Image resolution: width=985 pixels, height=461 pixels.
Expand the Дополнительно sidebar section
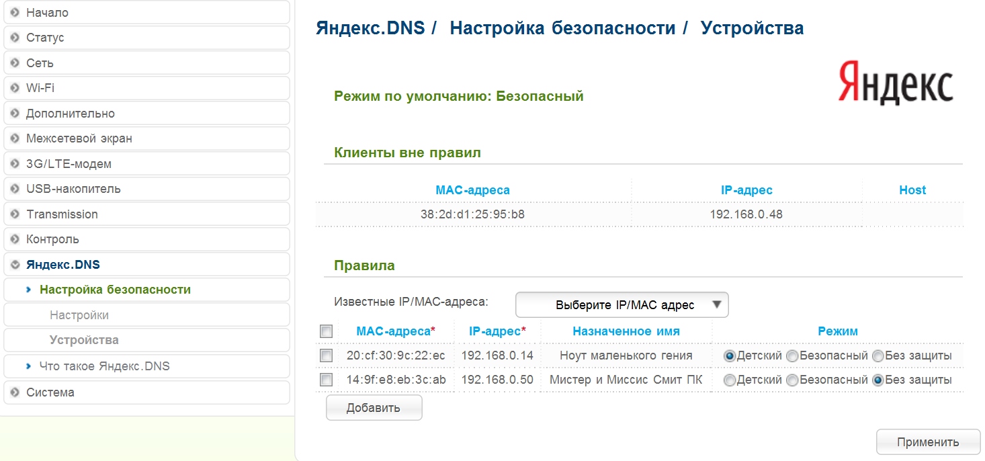click(70, 114)
